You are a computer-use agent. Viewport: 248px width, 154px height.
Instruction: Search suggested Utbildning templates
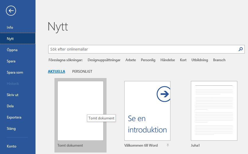coord(199,60)
